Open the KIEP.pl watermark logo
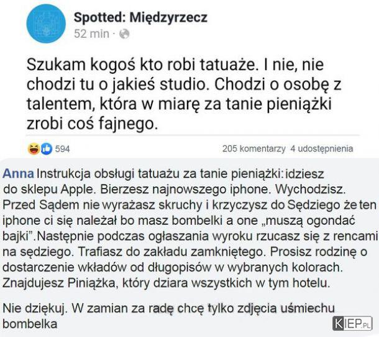Image resolution: width=379 pixels, height=337 pixels. (352, 323)
